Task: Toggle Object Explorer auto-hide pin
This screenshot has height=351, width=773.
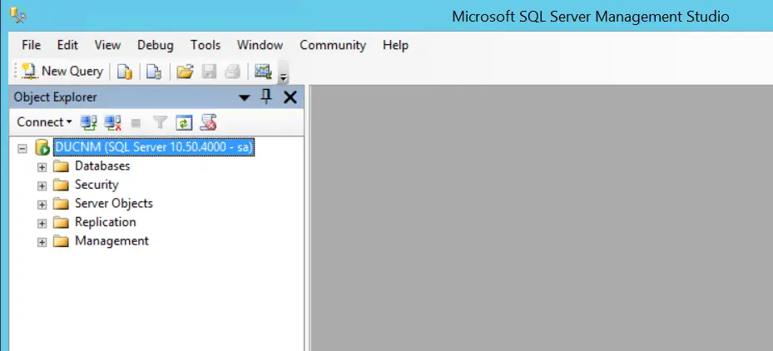Action: click(x=266, y=96)
